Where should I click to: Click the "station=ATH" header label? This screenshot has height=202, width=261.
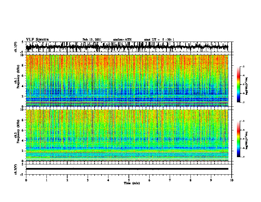tap(122, 40)
